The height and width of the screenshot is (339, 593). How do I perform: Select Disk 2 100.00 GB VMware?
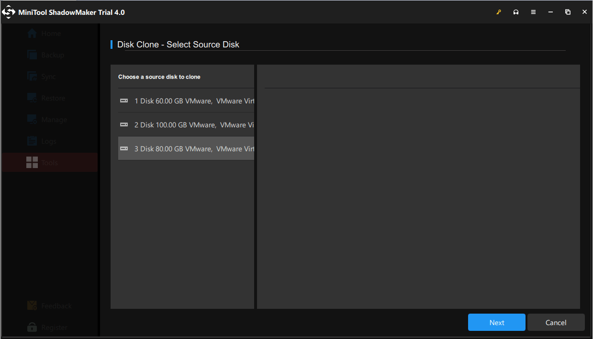(187, 124)
